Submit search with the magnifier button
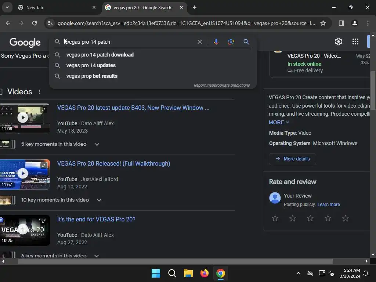Image resolution: width=376 pixels, height=282 pixels. pos(246,42)
